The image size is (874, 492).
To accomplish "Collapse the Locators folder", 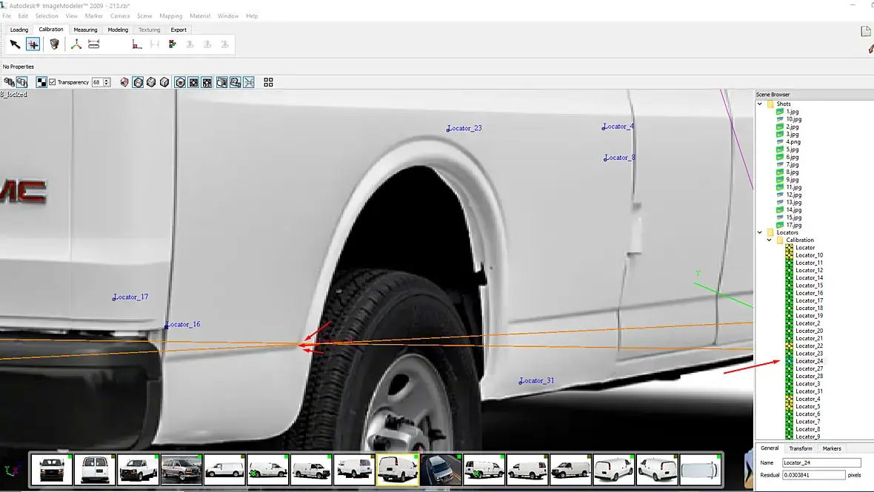I will [760, 232].
